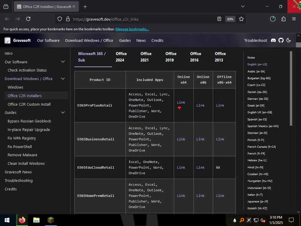Open the Windows Start button
The height and width of the screenshot is (226, 301).
tap(7, 220)
